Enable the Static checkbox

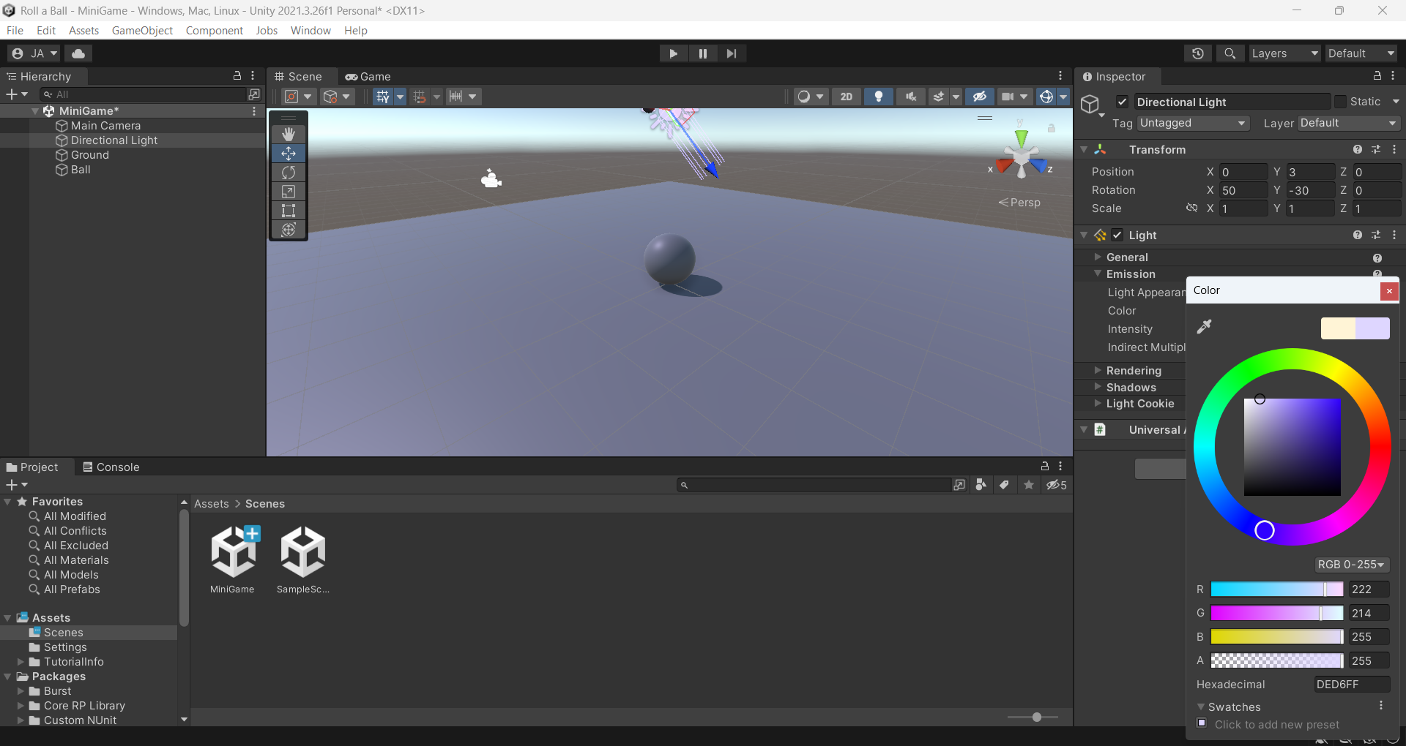(x=1340, y=102)
